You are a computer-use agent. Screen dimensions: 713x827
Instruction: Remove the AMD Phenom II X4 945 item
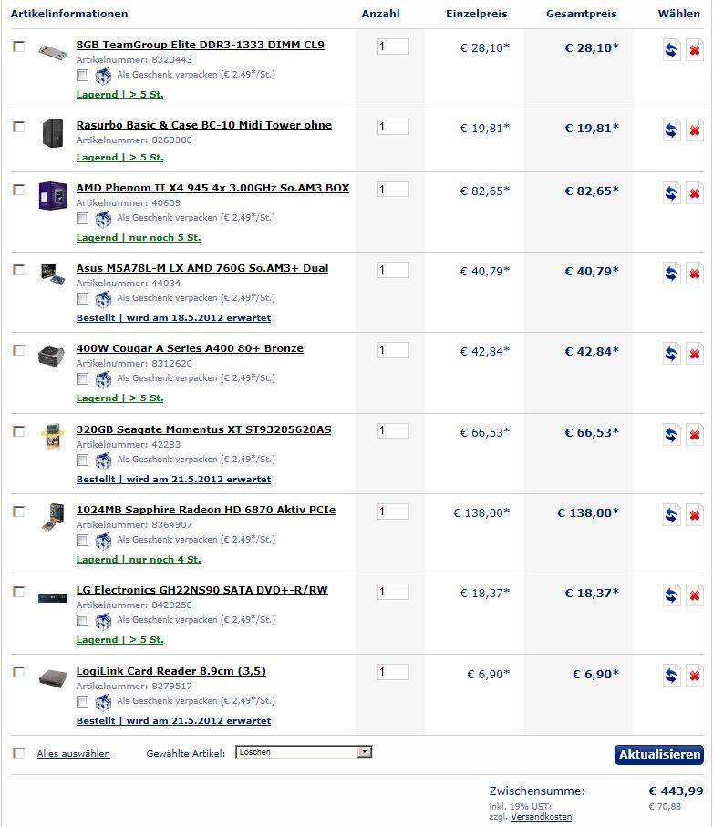(x=694, y=193)
